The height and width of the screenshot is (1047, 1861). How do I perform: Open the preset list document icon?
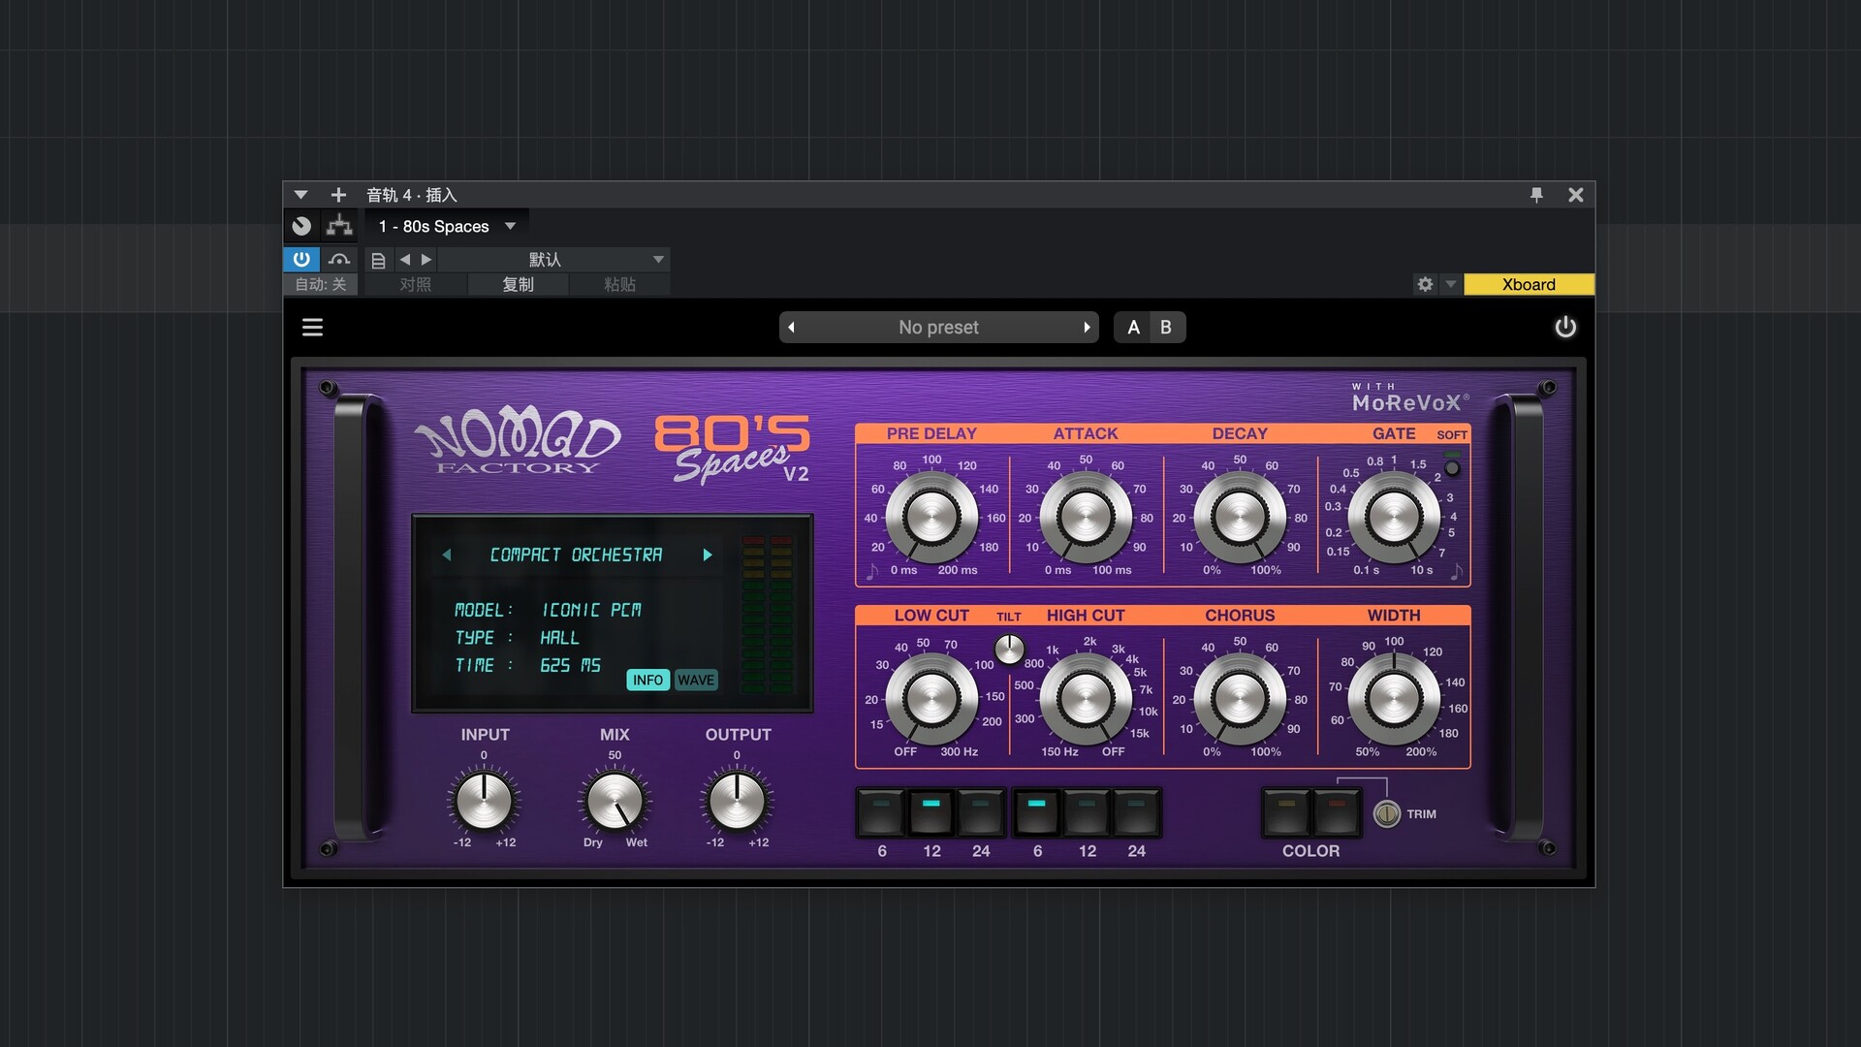pos(379,260)
